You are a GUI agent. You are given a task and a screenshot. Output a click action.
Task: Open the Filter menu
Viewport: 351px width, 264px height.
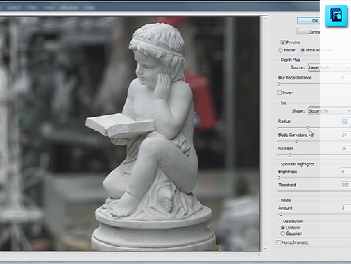pyautogui.click(x=32, y=8)
